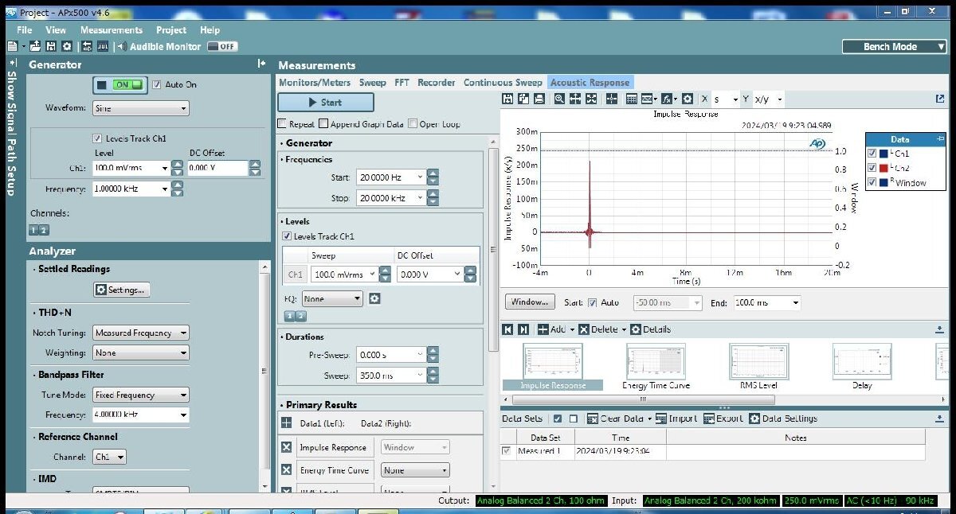Open Data Settings in Data Sets bar
This screenshot has width=956, height=514.
(x=782, y=419)
